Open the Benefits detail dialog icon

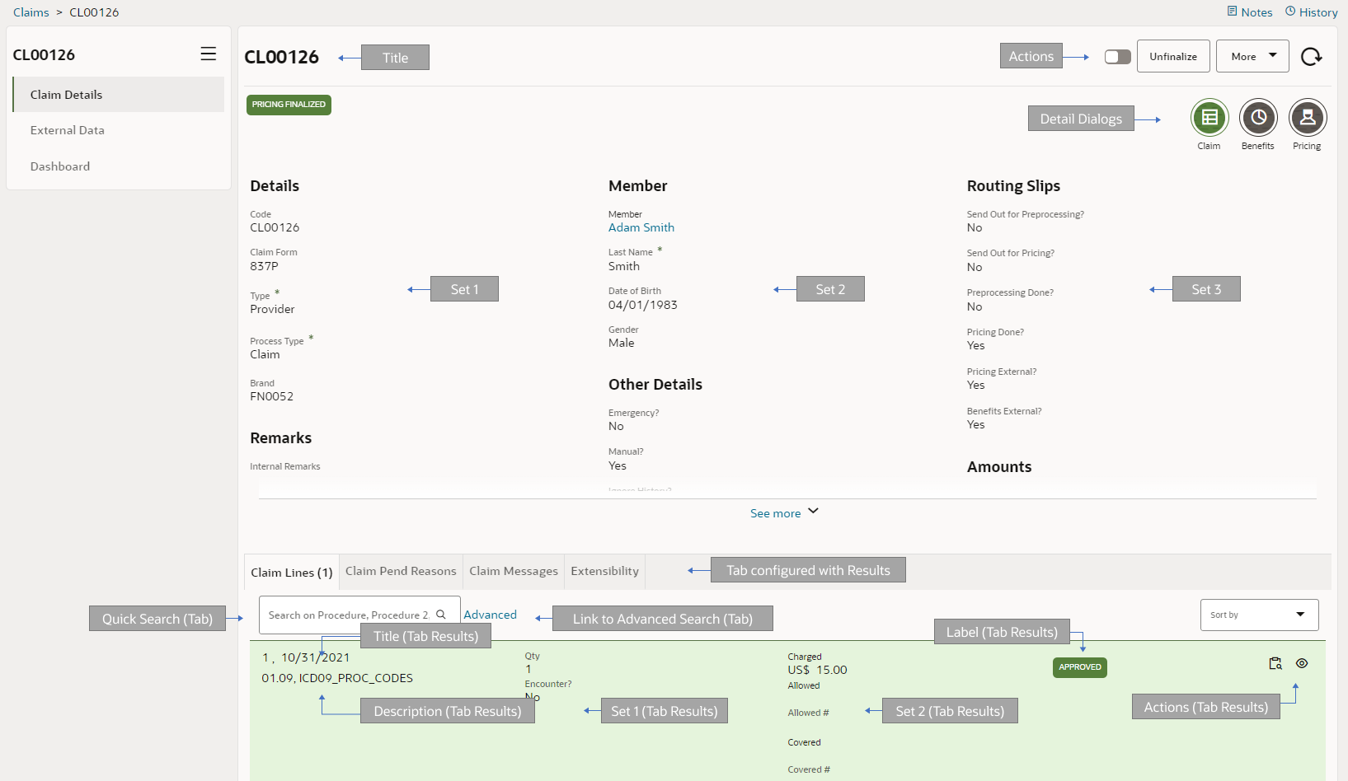1258,118
